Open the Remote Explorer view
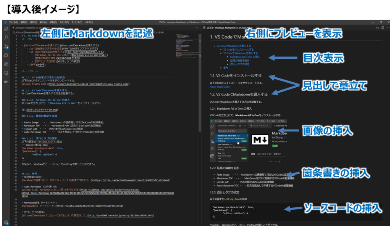Screen dimensions: 391x226 pyautogui.click(x=6, y=73)
